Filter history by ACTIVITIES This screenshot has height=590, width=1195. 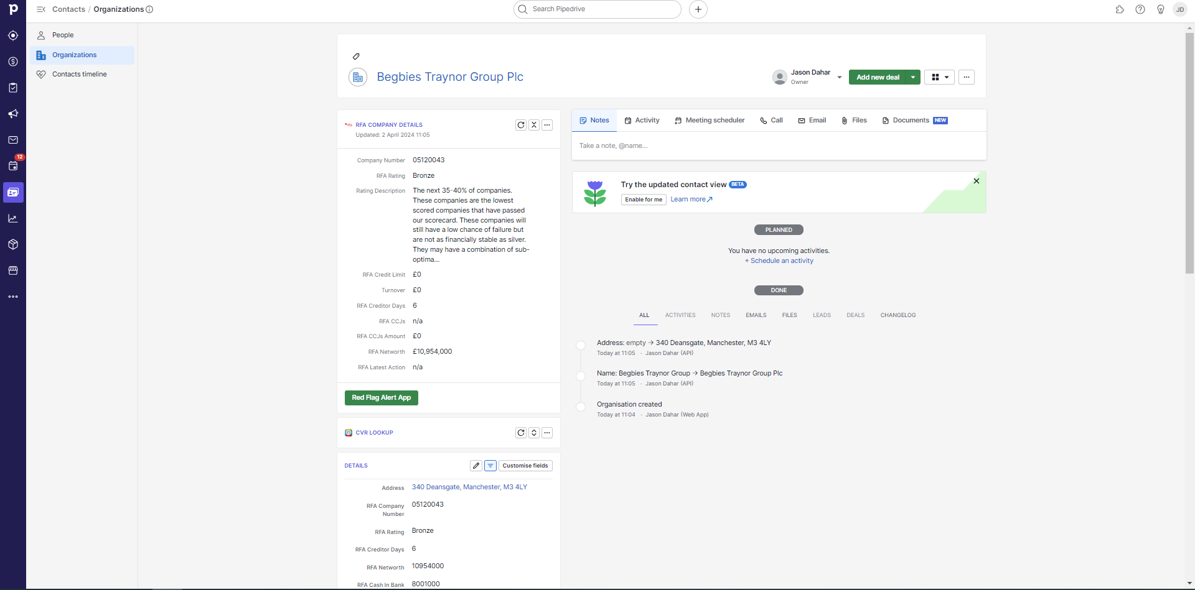point(680,315)
